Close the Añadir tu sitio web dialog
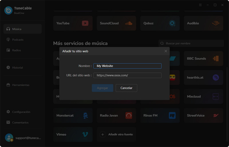This screenshot has width=229, height=147. (166, 51)
